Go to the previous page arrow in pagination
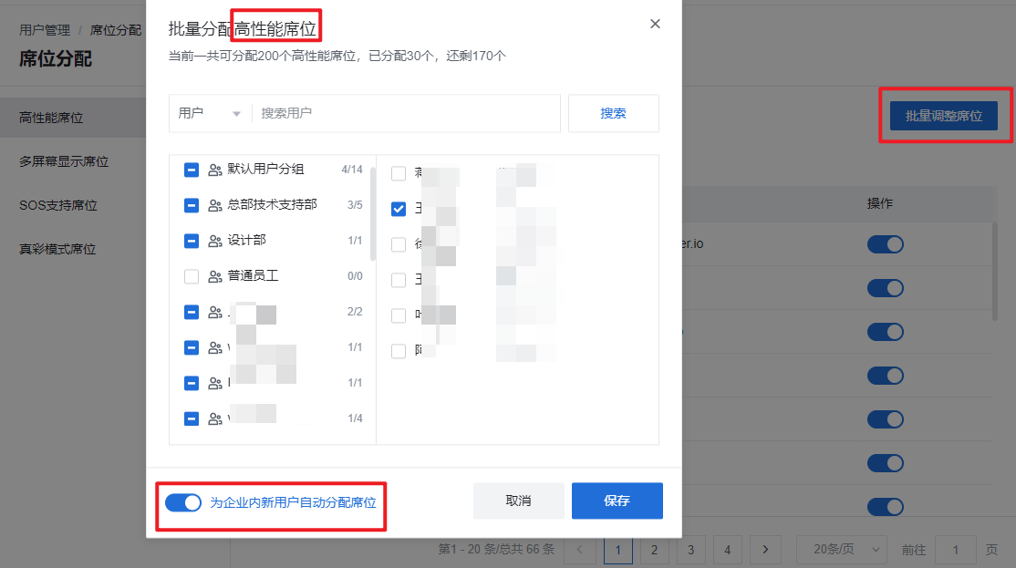 coord(579,549)
